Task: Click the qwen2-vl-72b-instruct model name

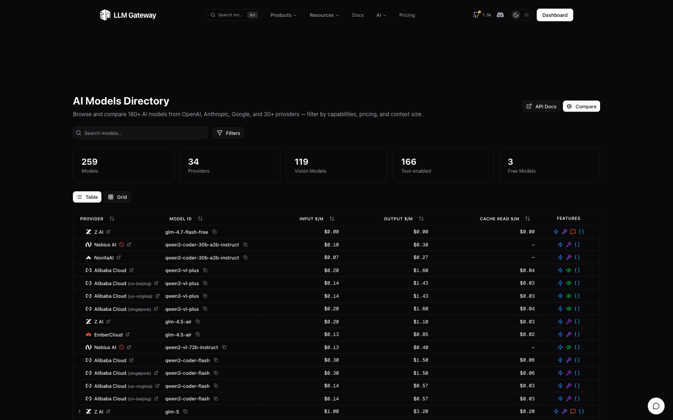Action: point(192,347)
